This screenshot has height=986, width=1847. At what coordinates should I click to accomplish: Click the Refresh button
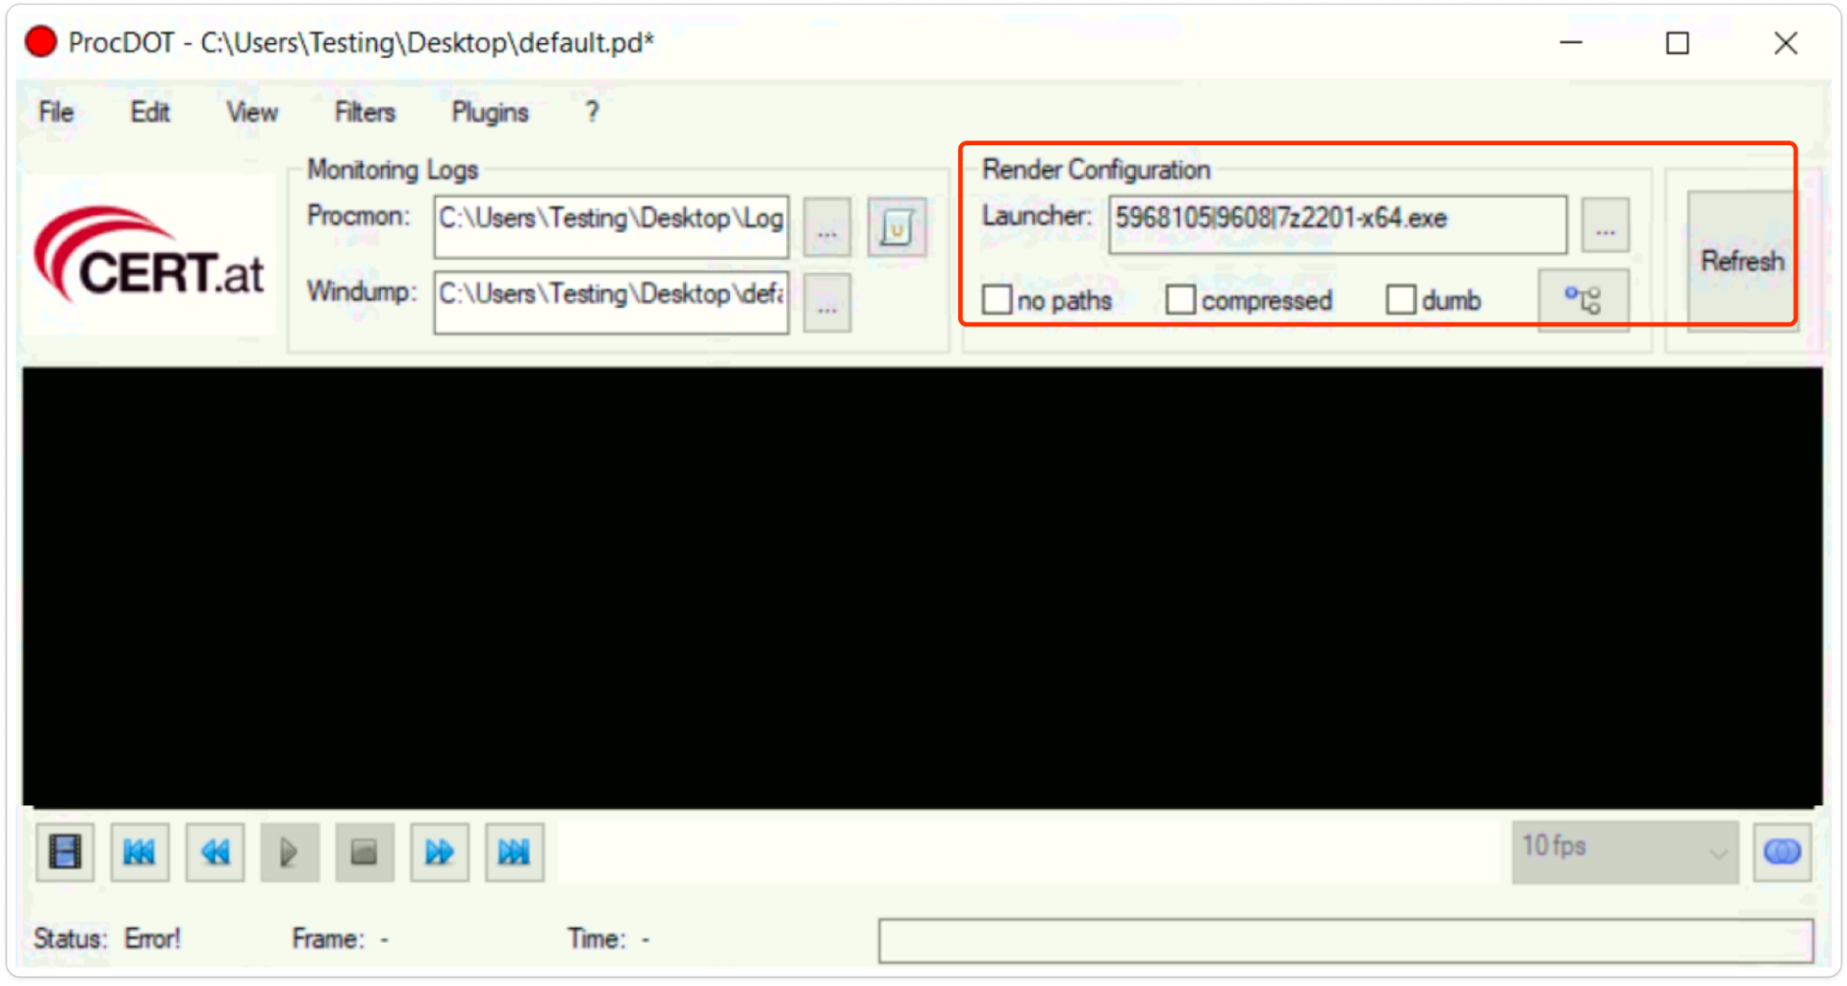1741,261
